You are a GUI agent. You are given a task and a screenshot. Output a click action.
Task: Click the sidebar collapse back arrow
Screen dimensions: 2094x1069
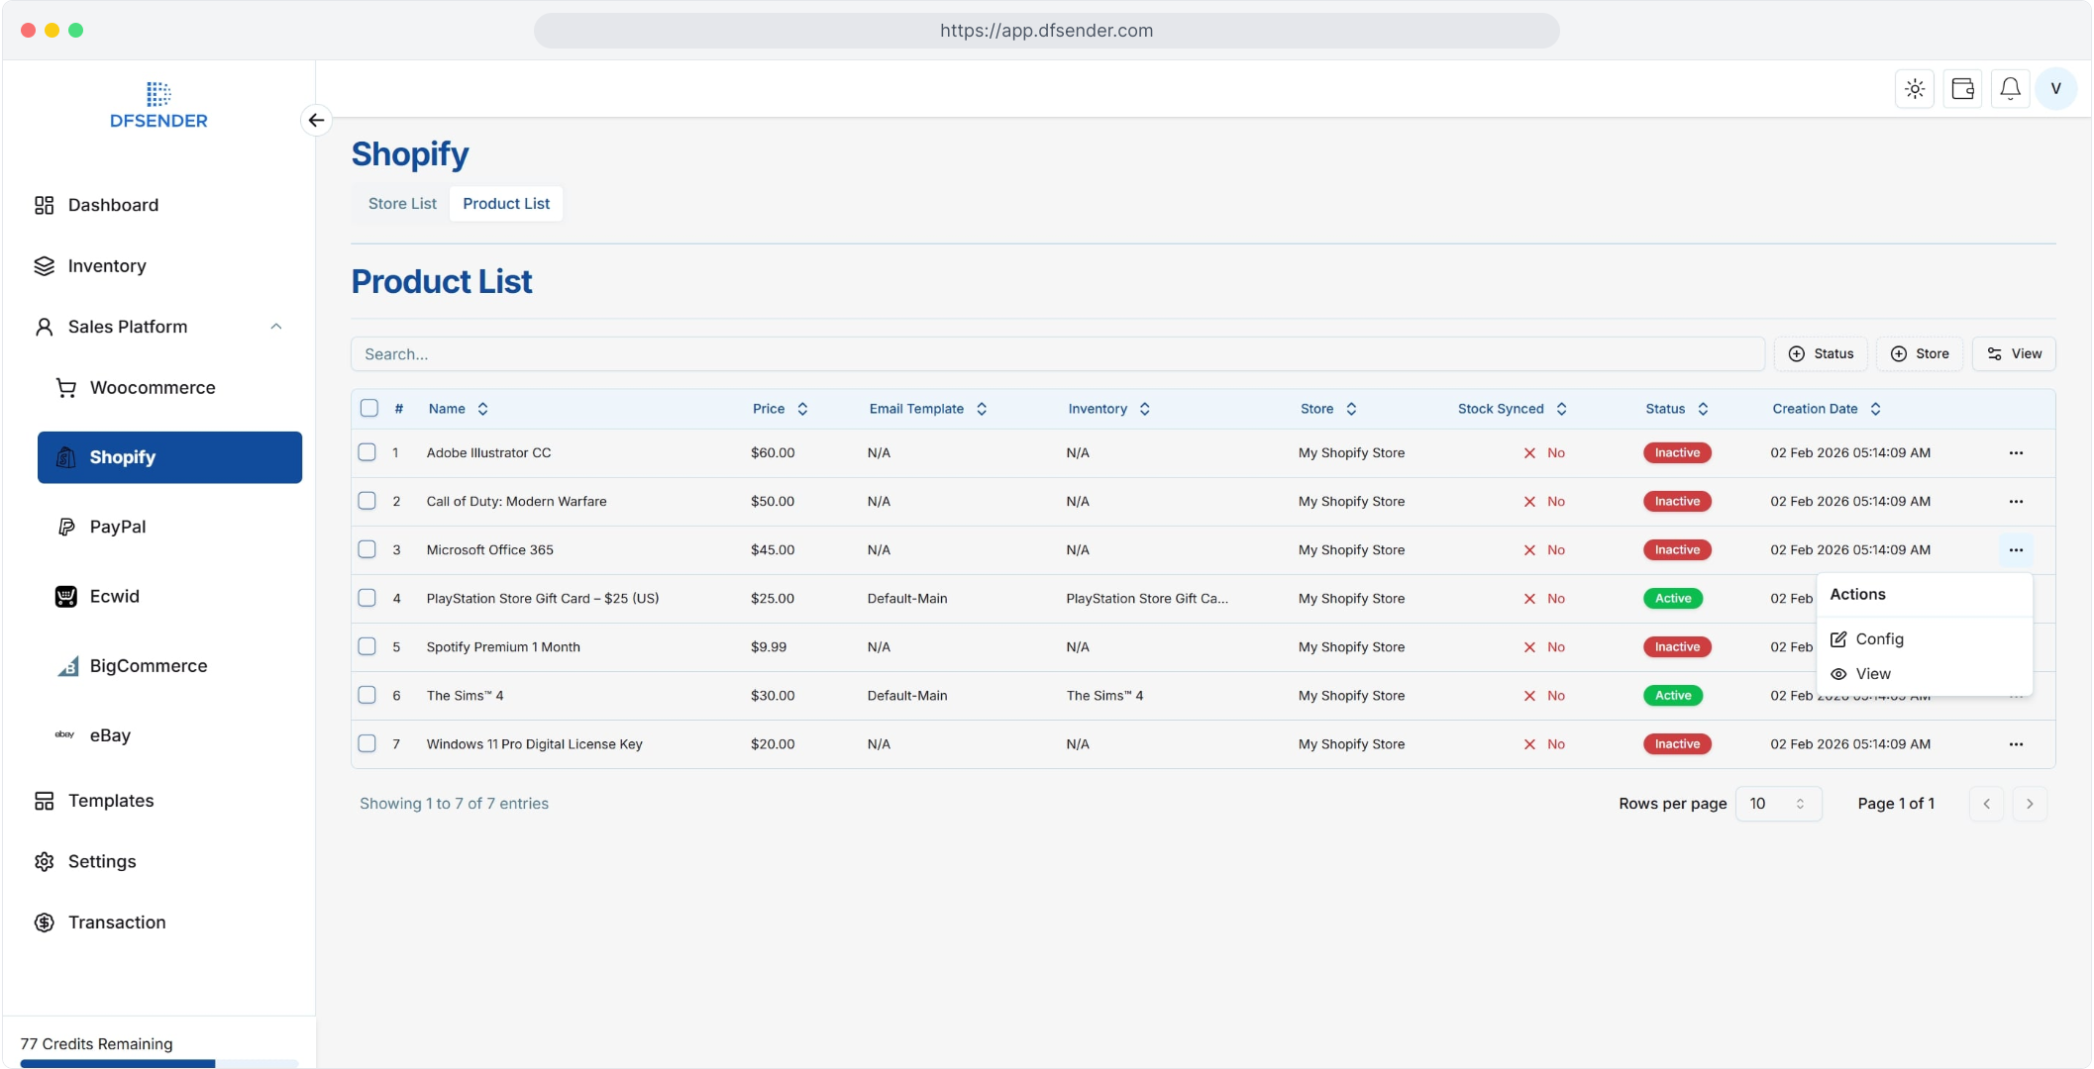coord(316,120)
